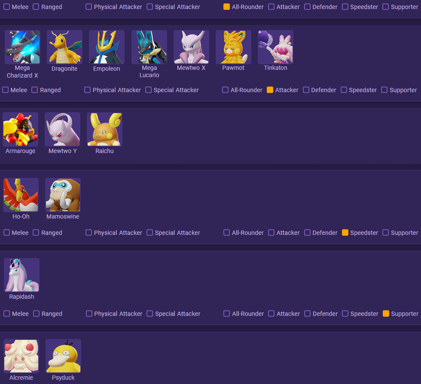Select the Tinkaton portrait

[x=275, y=47]
